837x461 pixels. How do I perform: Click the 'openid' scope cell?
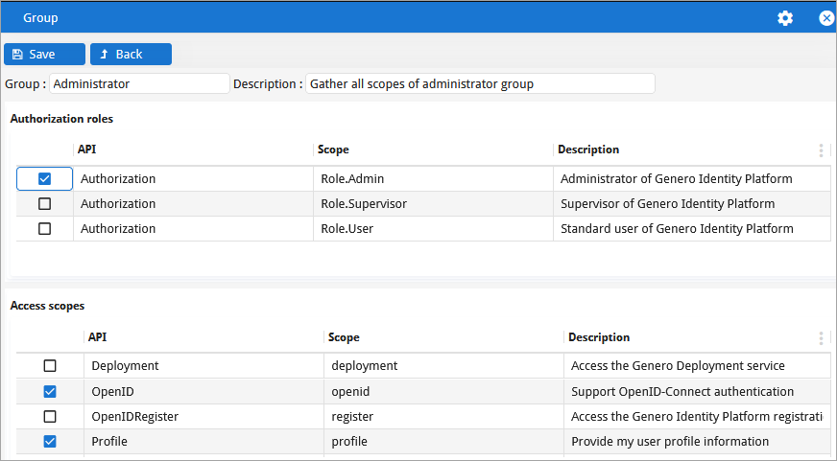[444, 392]
